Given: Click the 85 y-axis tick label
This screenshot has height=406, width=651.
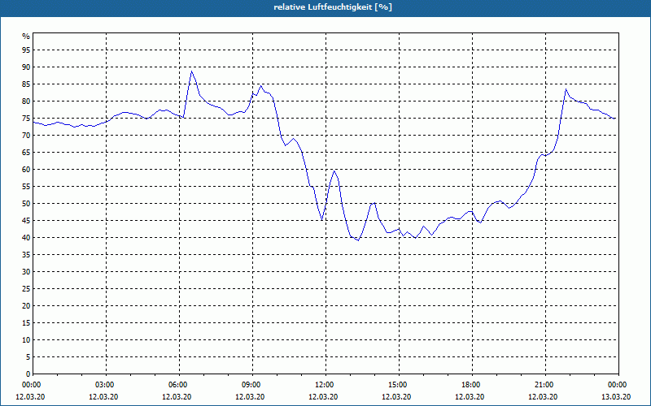Looking at the screenshot, I should pos(26,84).
